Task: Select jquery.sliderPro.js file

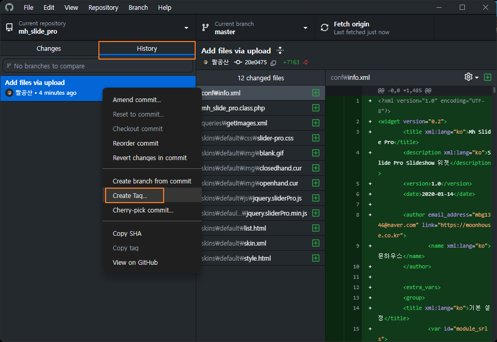Action: (260, 198)
